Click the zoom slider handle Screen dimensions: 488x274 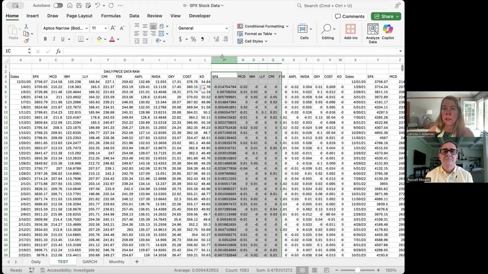pos(358,270)
